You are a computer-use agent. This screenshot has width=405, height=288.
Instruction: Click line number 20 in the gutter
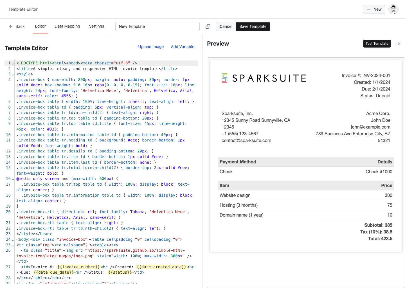pos(8,212)
